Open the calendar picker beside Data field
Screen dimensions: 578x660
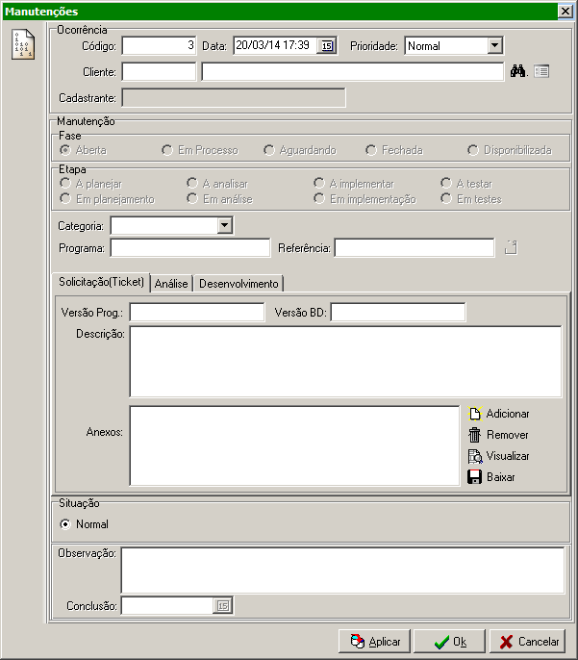coord(327,45)
